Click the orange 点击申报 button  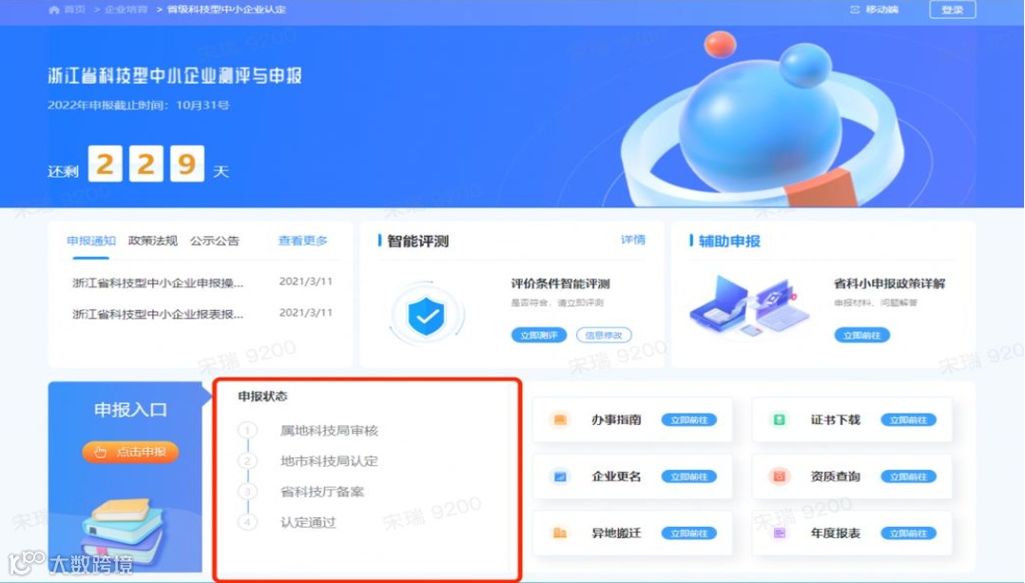coord(130,452)
